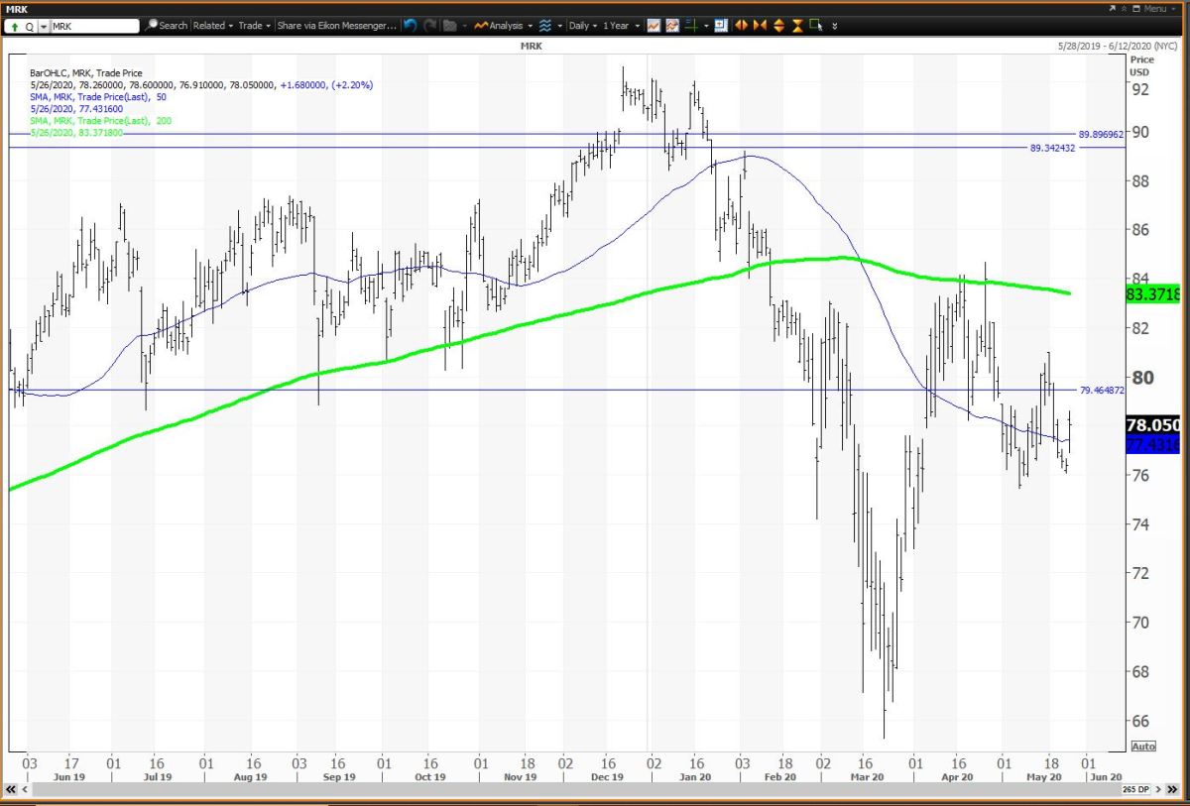1190x806 pixels.
Task: Click the toolbar overflow chevron
Action: (835, 26)
